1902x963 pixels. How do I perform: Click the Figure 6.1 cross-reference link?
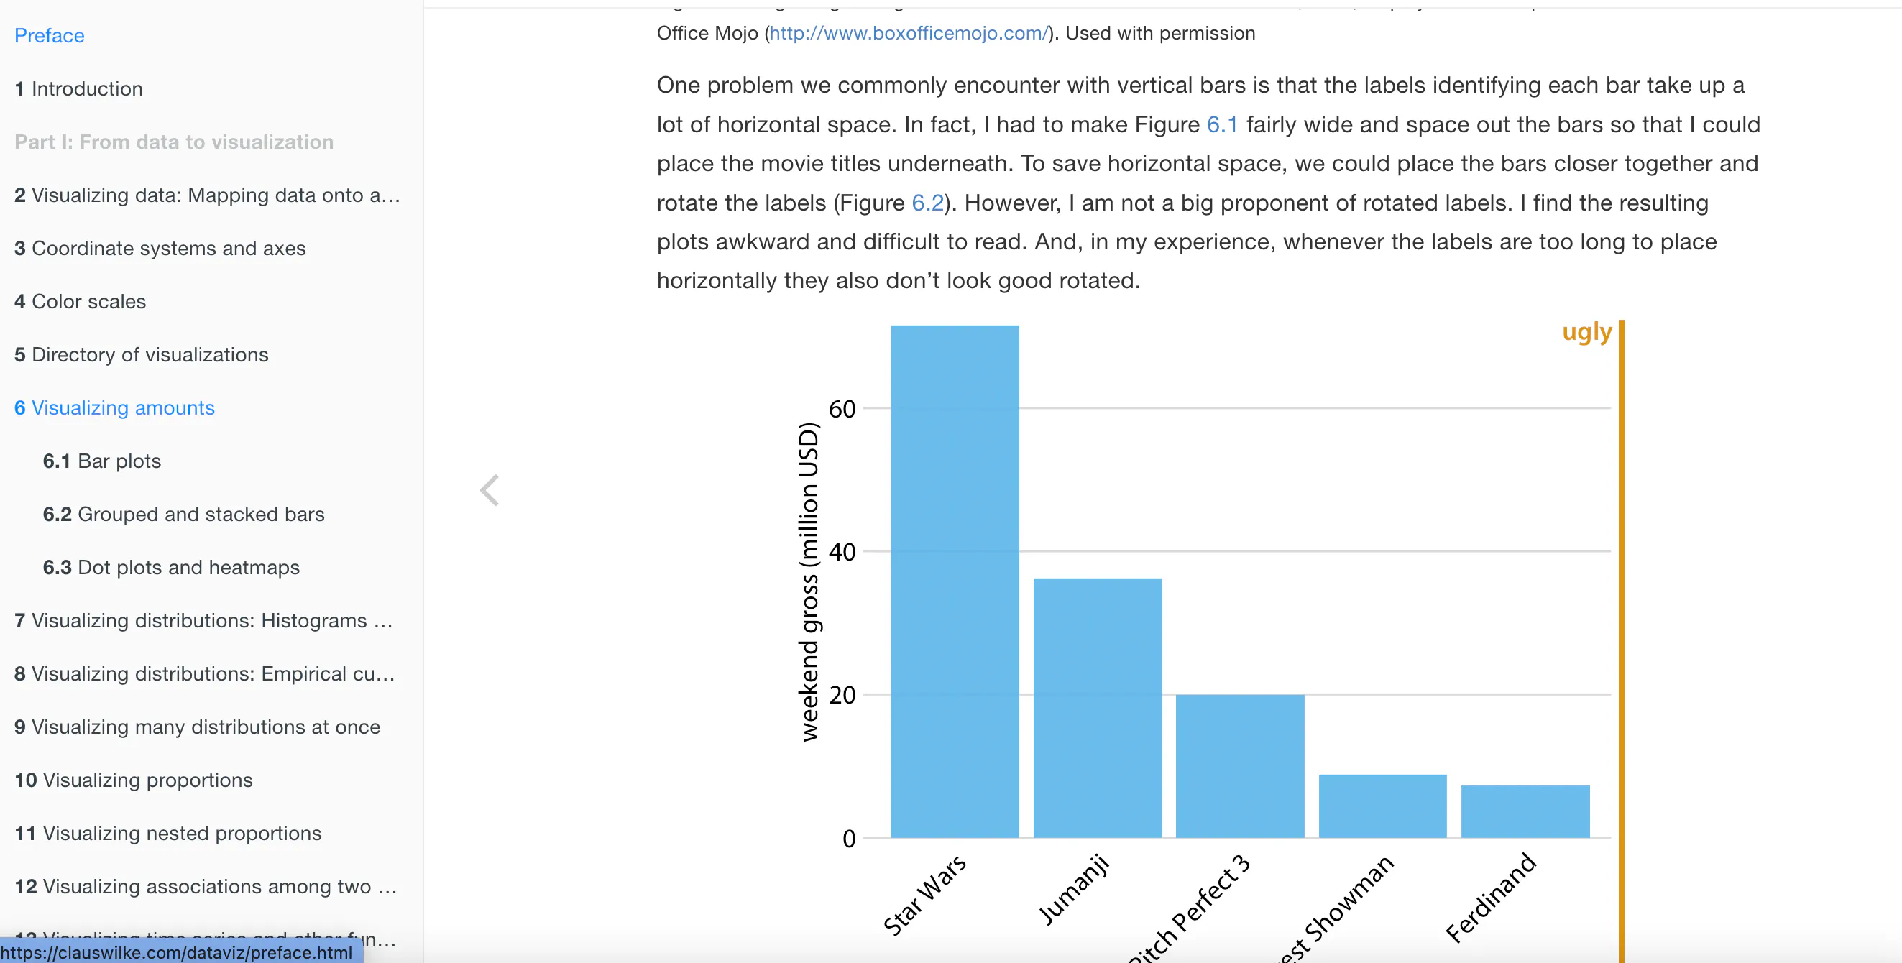[x=1221, y=124]
